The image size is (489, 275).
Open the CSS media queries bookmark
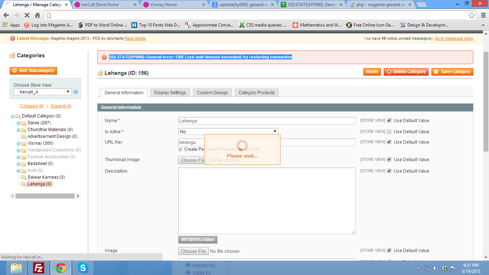coord(263,25)
